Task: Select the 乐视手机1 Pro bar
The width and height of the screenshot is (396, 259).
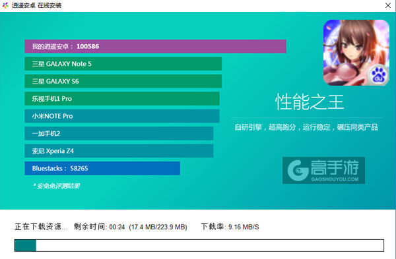Action: pos(122,99)
